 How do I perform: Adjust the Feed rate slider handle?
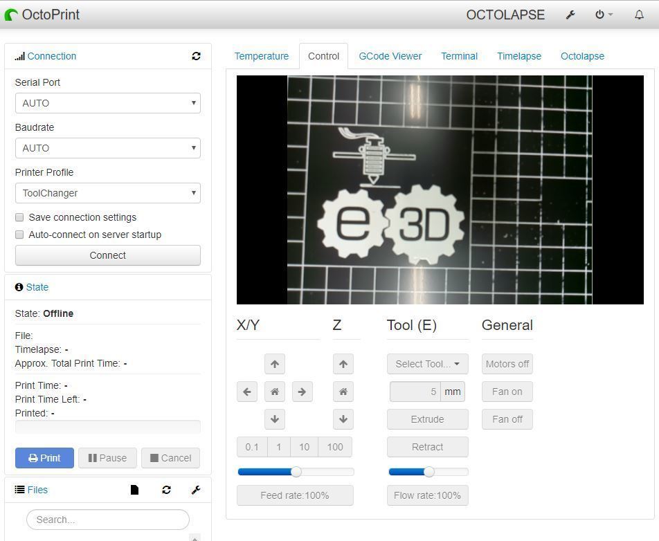coord(296,472)
